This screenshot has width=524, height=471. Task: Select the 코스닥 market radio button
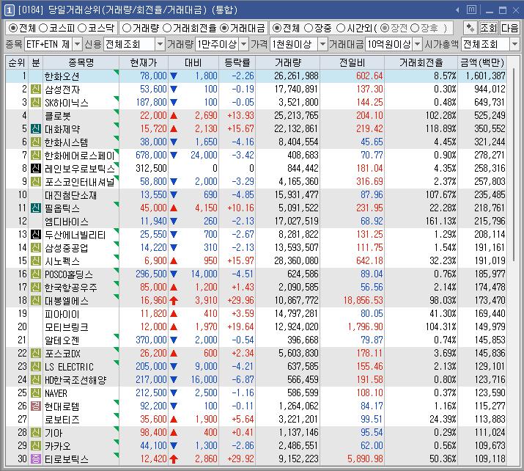tap(82, 28)
